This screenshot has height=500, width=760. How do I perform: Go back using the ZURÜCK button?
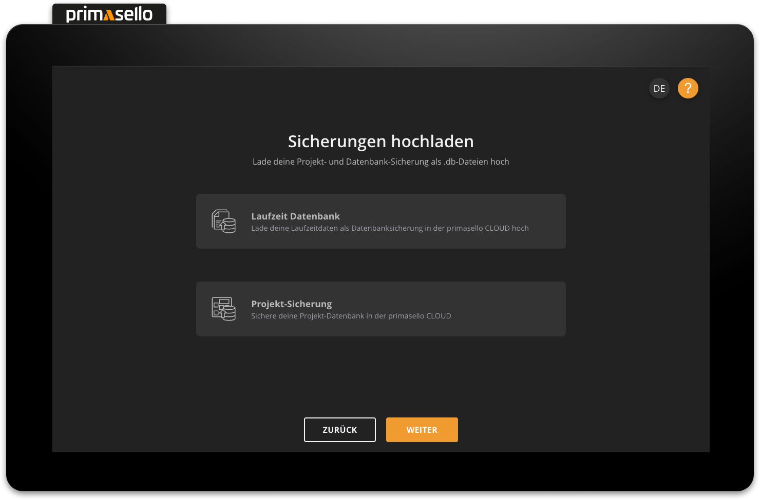click(339, 430)
